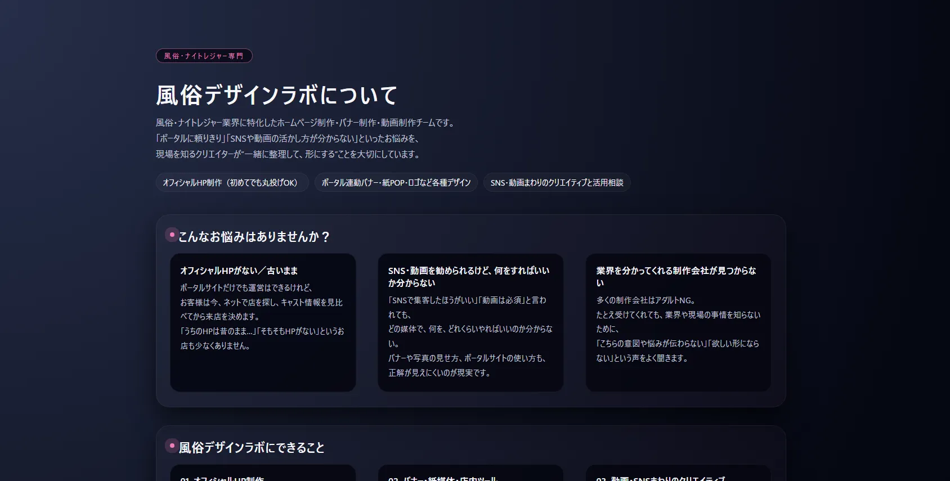This screenshot has width=950, height=481.
Task: Click the intro line starting 「ポータルに頼りきり」
Action: pyautogui.click(x=288, y=138)
